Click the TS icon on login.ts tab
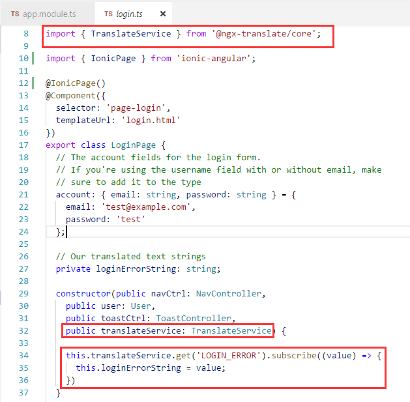This screenshot has height=402, width=410. 108,14
